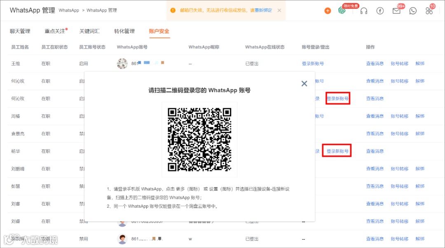The width and height of the screenshot is (445, 248).
Task: Click 解绑 in the row with nickname w
Action: tap(420, 239)
